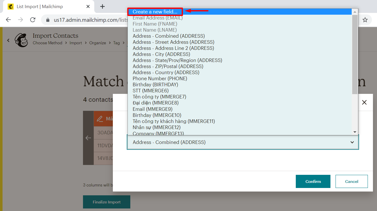Screen dimensions: 377x211
Task: Select Birthday (BIRTHDAY) option
Action: point(155,85)
